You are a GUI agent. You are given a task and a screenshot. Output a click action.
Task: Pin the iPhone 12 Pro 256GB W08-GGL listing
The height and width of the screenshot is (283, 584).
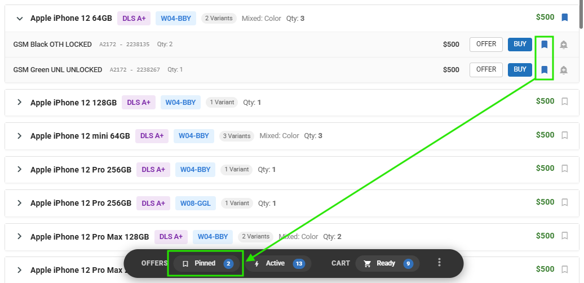[x=565, y=202]
